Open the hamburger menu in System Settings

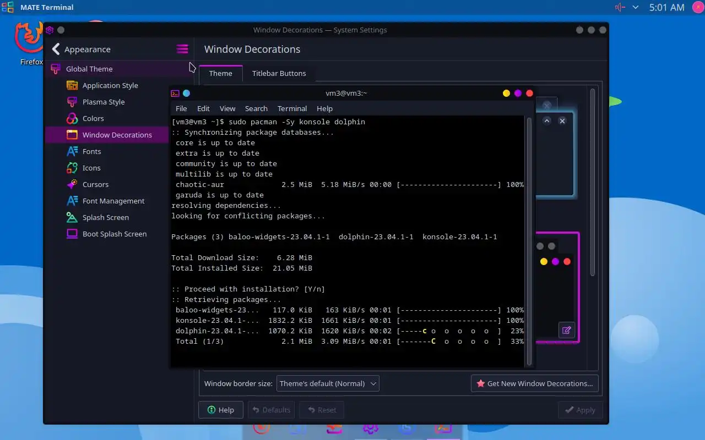(x=182, y=49)
